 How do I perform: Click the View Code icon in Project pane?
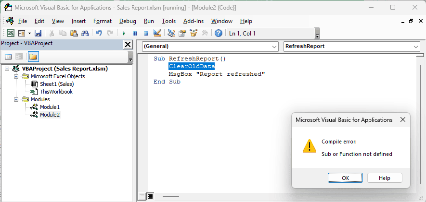(x=8, y=57)
